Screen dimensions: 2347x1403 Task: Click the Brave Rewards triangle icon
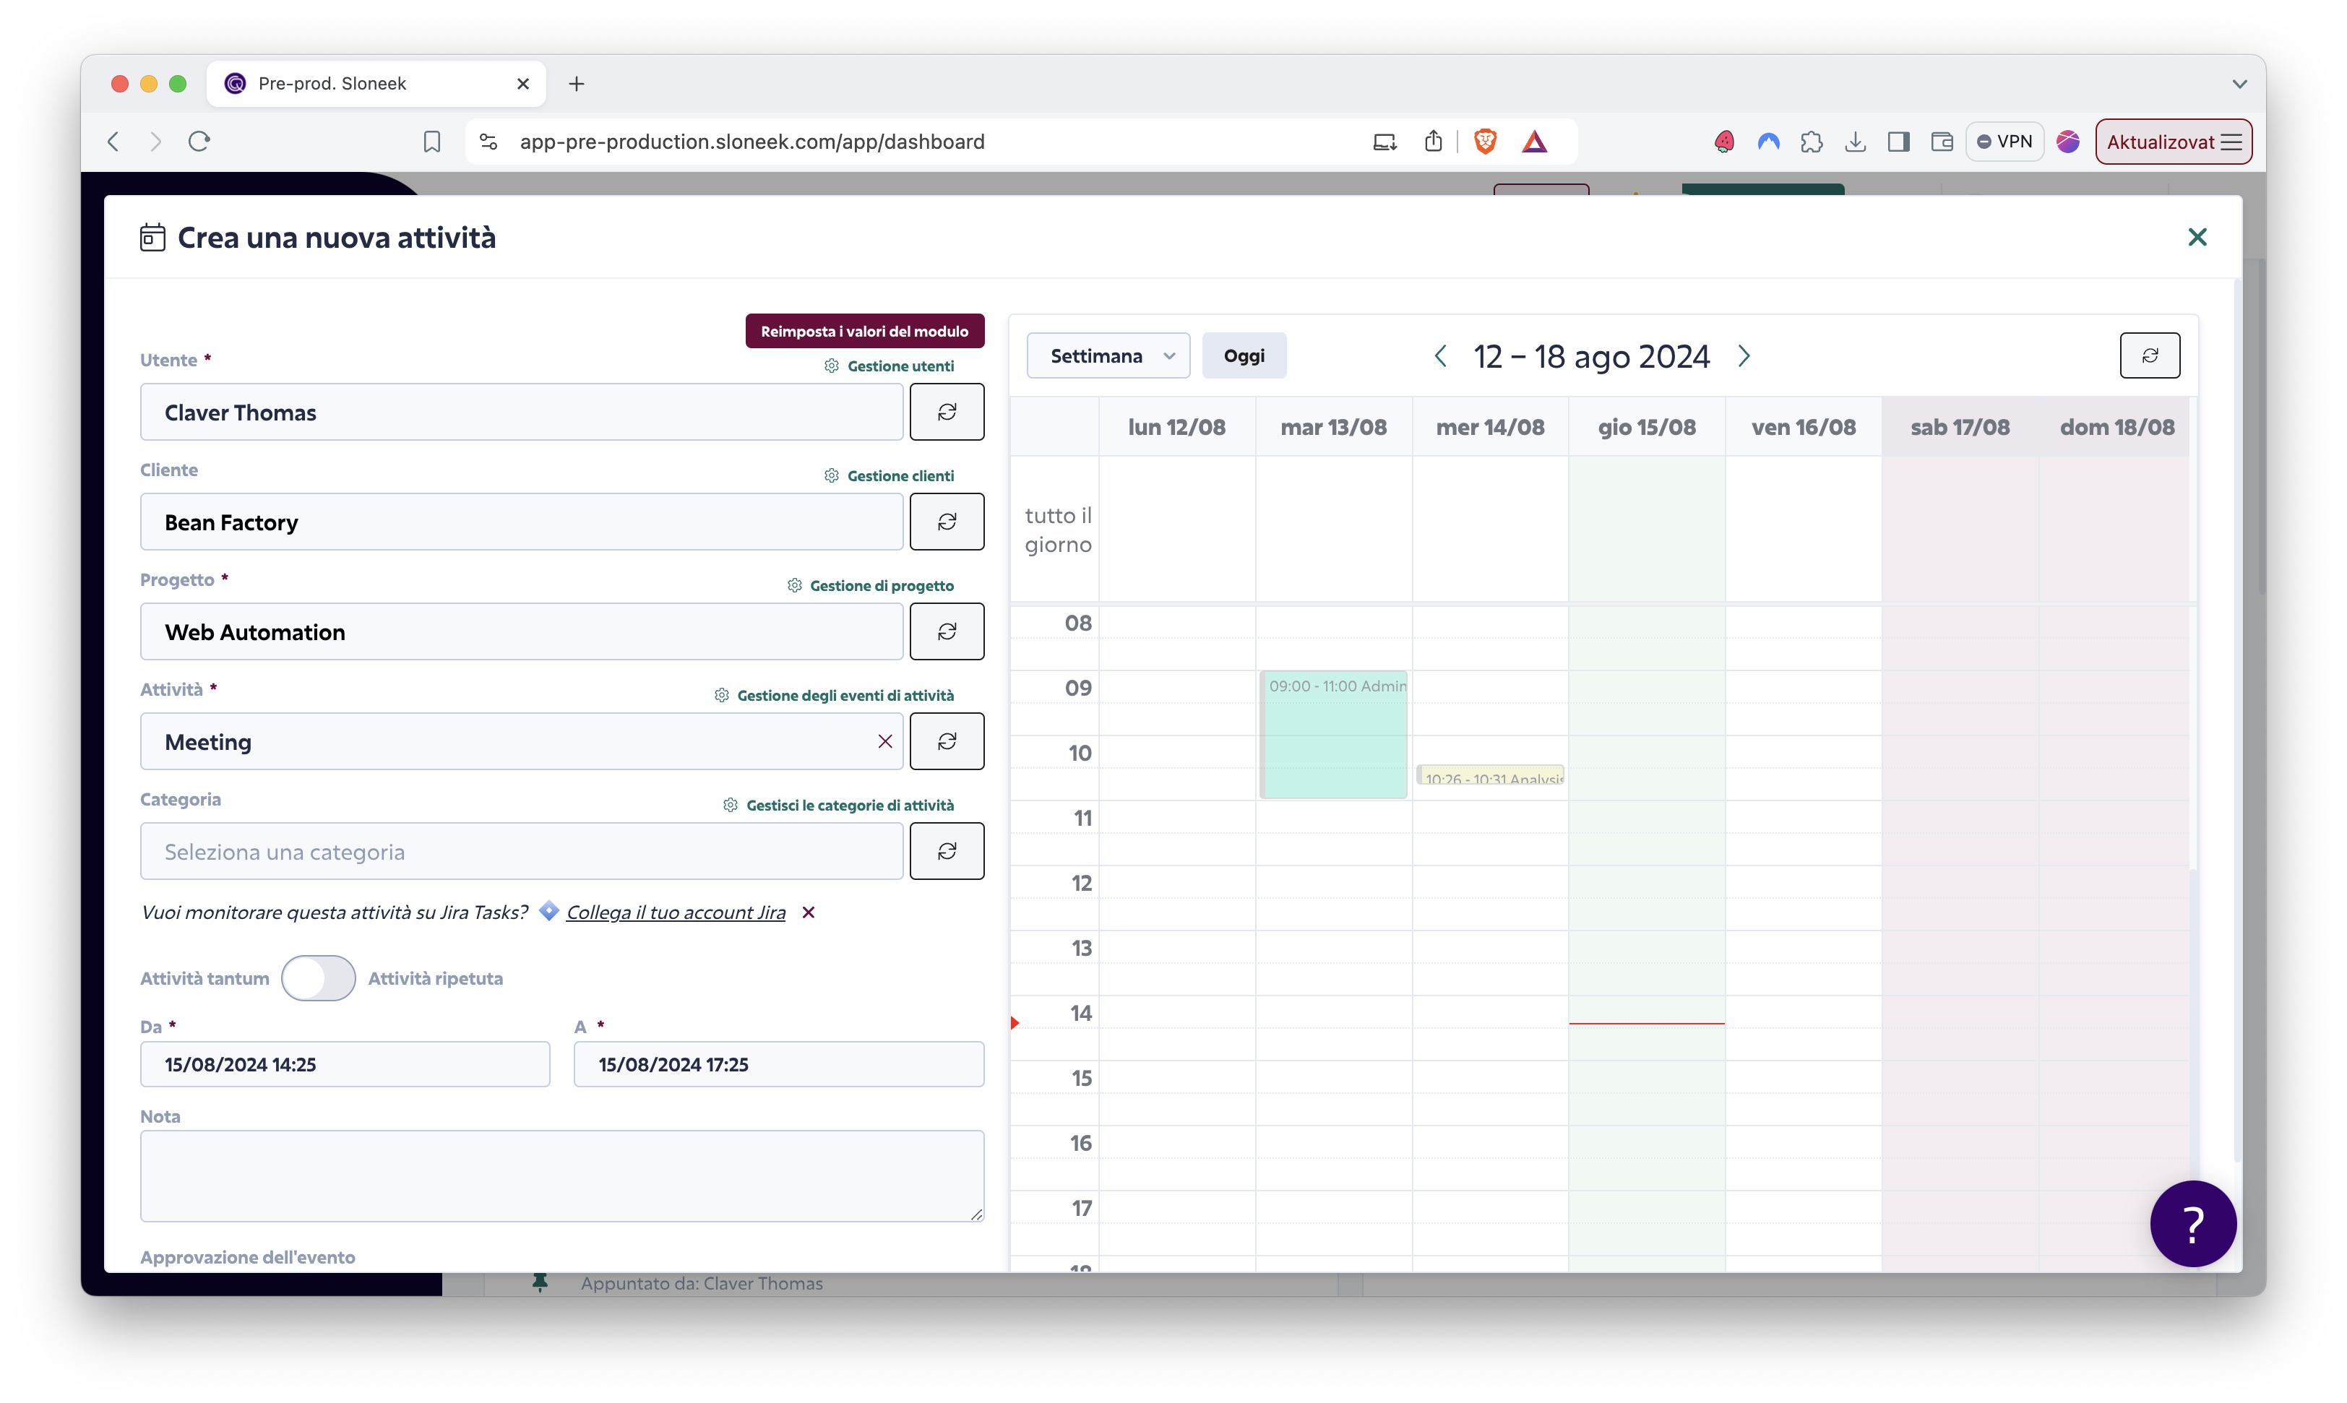click(1535, 142)
